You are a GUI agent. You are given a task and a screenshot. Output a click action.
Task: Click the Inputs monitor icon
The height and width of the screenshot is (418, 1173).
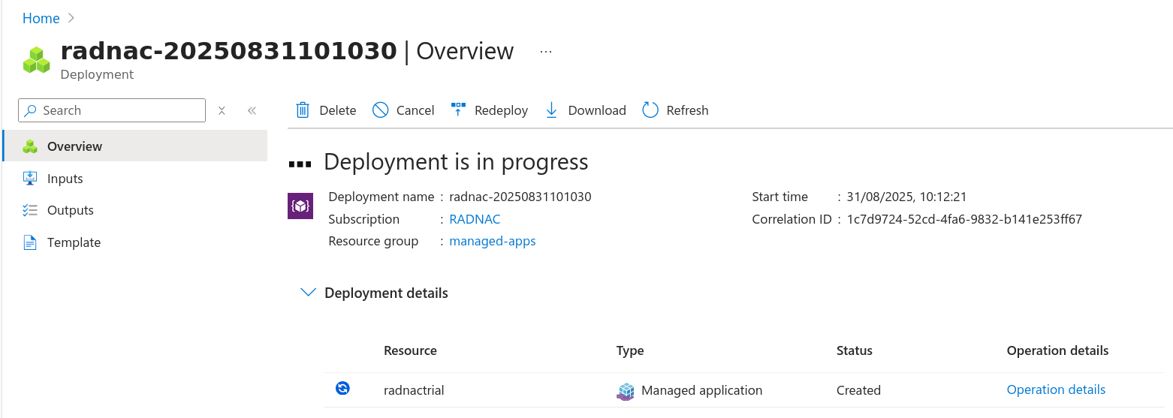pos(30,179)
